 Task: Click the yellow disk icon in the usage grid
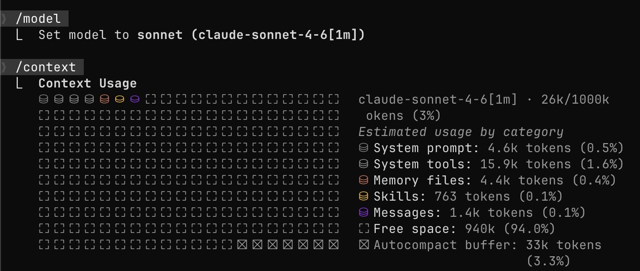[x=120, y=99]
